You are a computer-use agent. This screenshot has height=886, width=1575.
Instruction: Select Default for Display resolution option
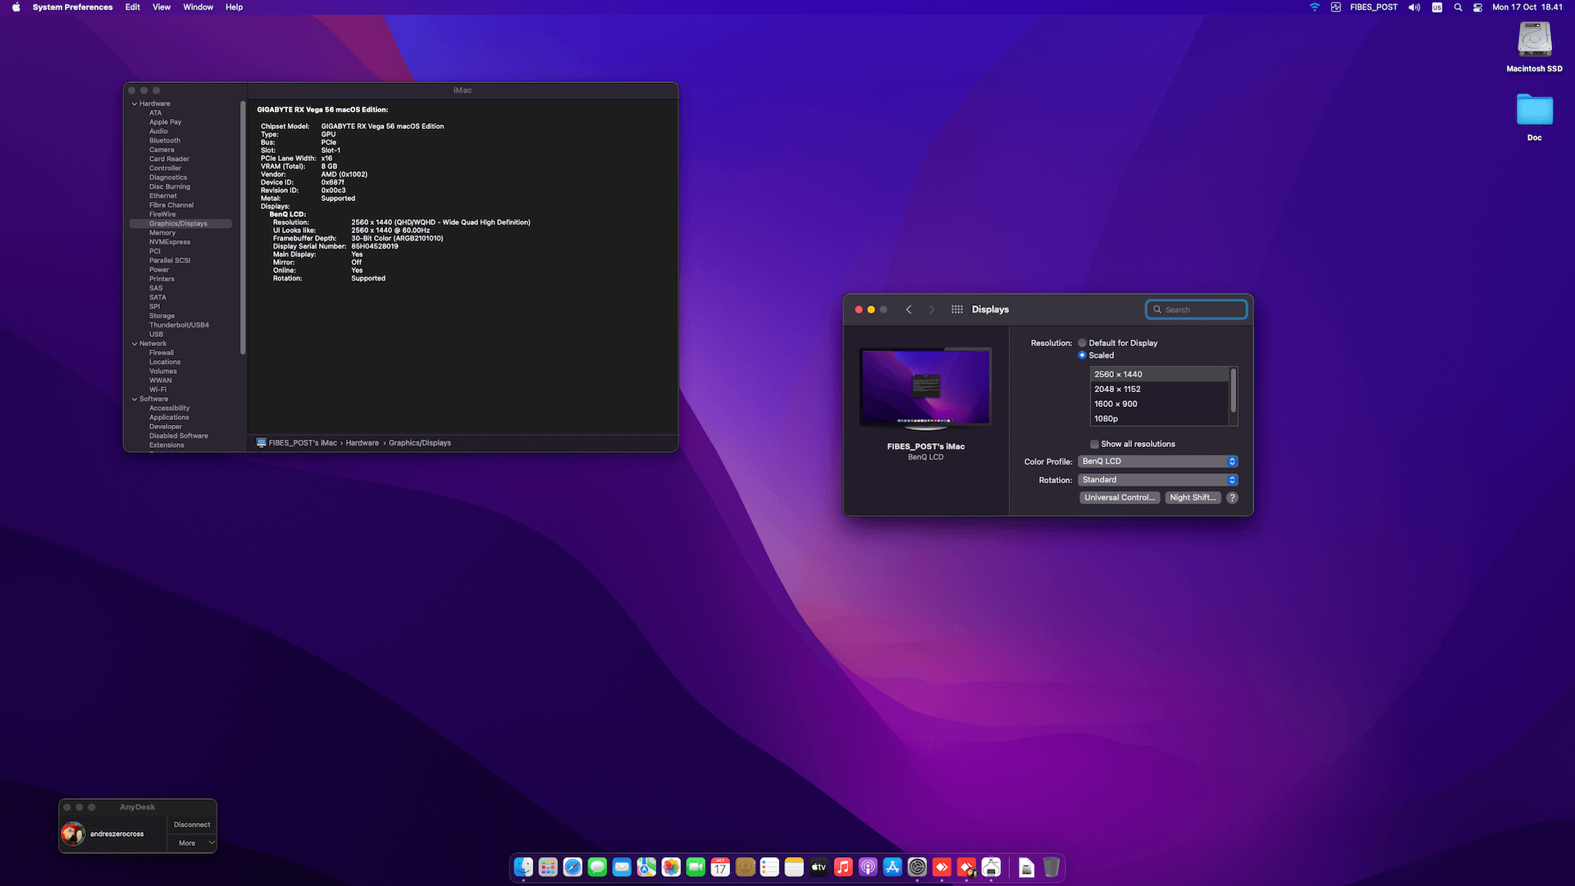click(1082, 343)
